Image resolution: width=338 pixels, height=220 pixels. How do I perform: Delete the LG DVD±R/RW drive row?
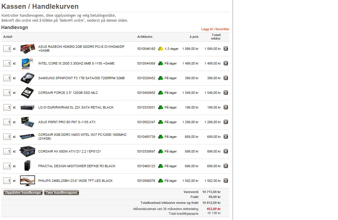point(226,107)
